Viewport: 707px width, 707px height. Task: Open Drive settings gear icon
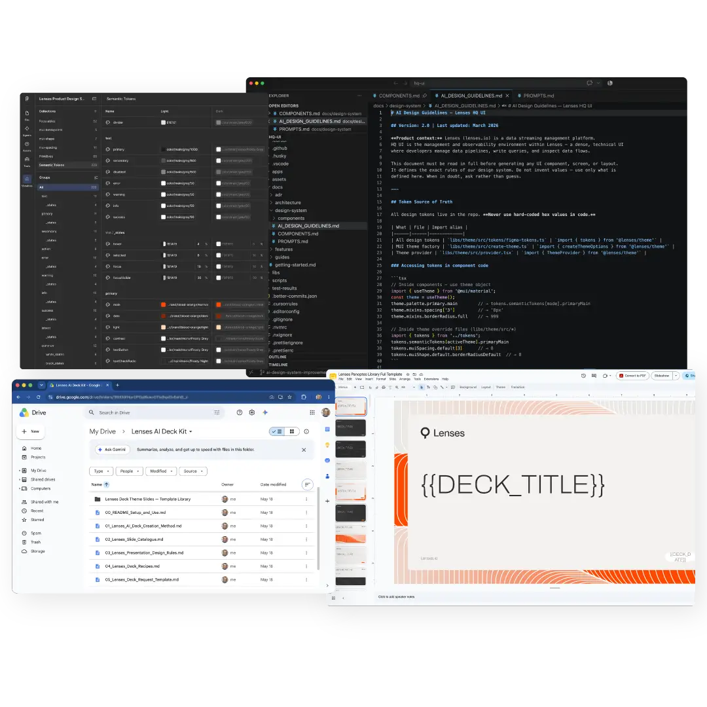252,412
